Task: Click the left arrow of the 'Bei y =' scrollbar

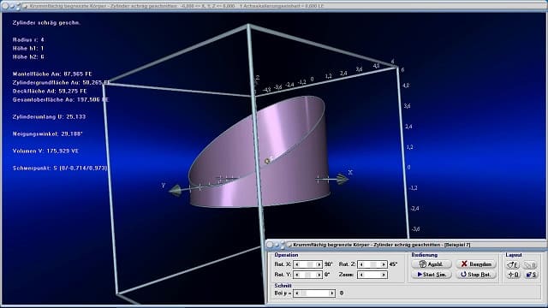Action: click(x=297, y=293)
